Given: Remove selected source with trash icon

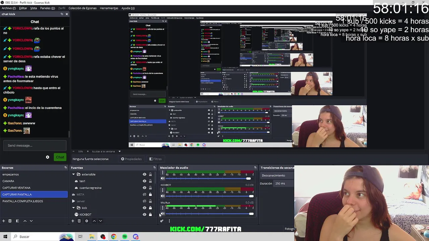Looking at the screenshot, I should tap(79, 221).
